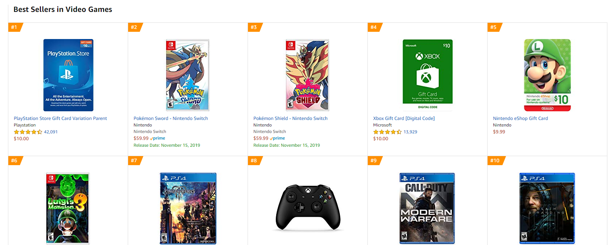Open the Call of Duty Modern Warfare cover
611x245 pixels.
pos(427,209)
